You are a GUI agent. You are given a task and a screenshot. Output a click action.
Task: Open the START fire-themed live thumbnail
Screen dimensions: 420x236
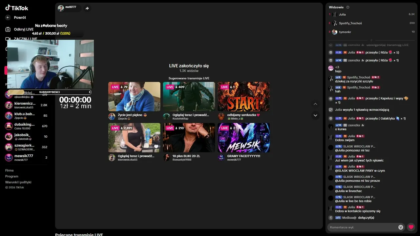tap(244, 96)
